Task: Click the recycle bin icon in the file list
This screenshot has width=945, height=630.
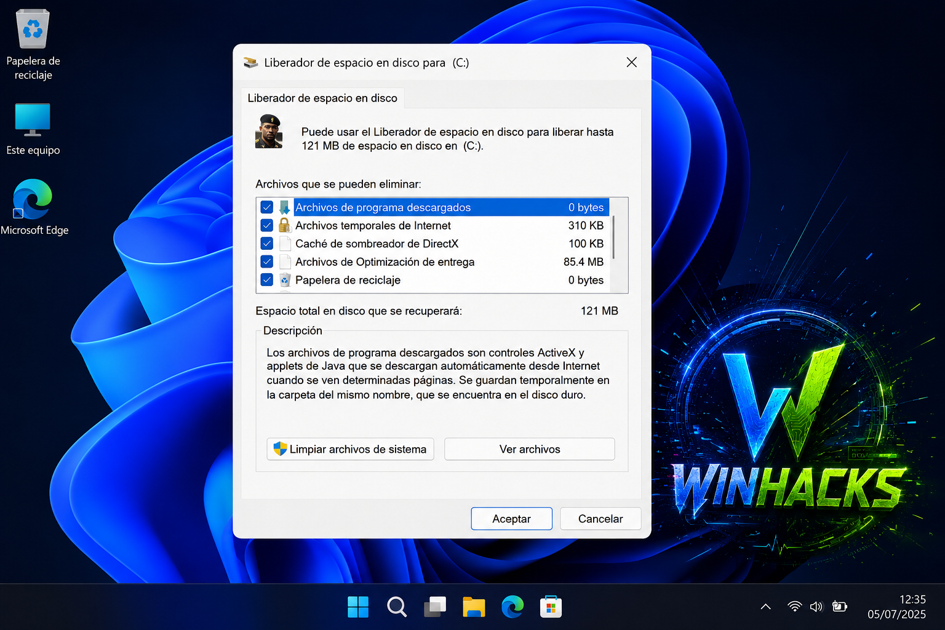Action: coord(285,280)
